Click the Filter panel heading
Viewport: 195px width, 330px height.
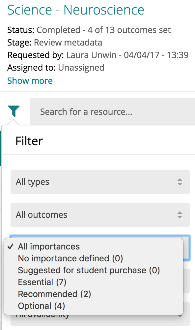[29, 141]
